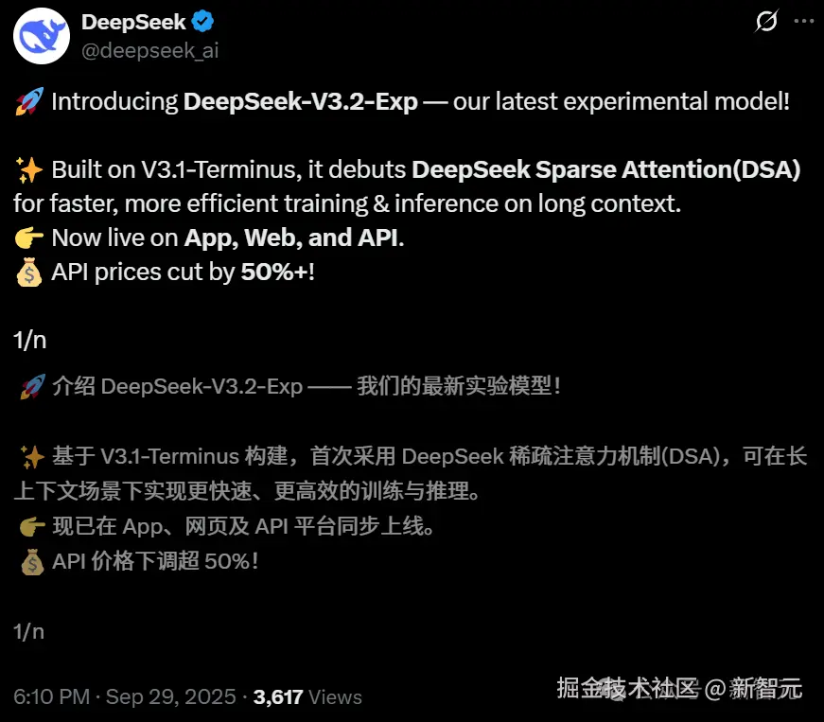Open the @deepseek_ai handle link
Viewport: 824px width, 722px height.
pyautogui.click(x=149, y=50)
